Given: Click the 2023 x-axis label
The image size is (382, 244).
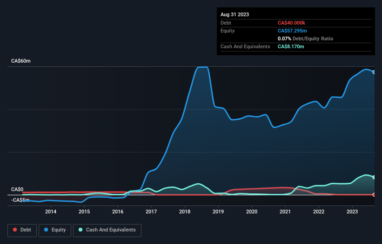Looking at the screenshot, I should (x=352, y=212).
